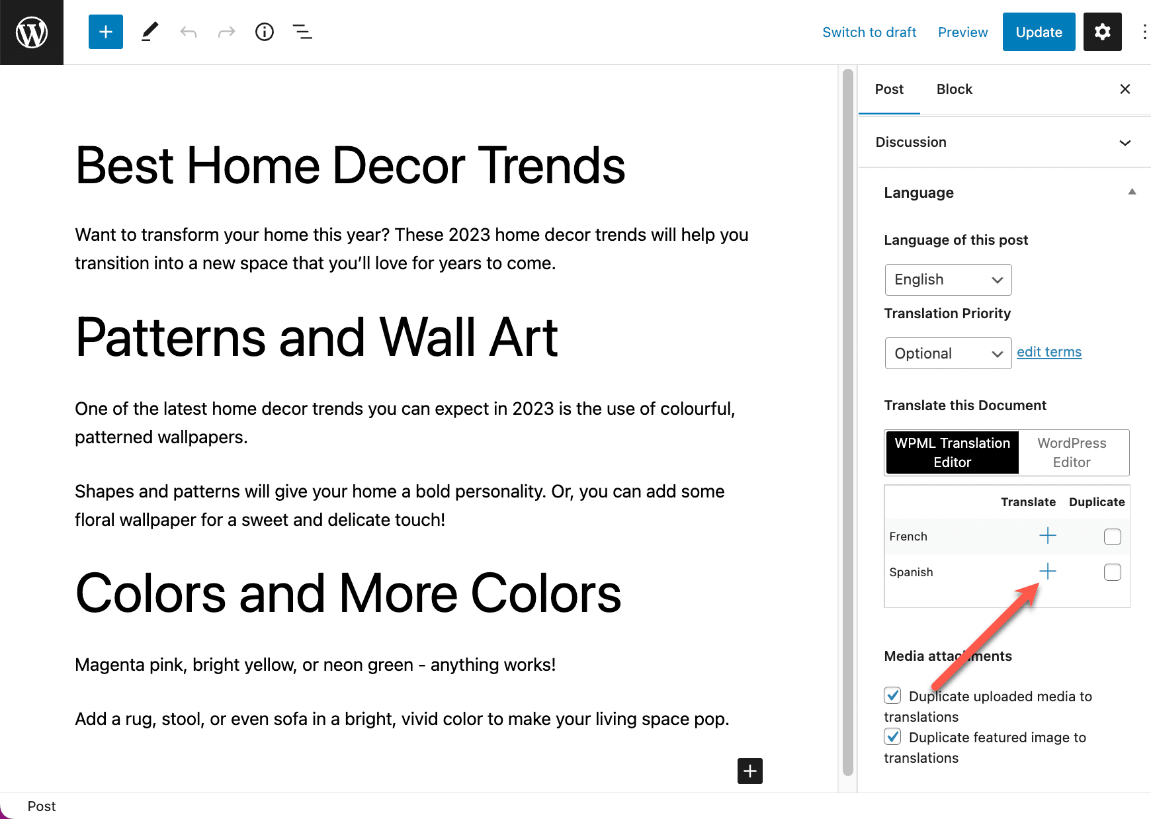
Task: Click the undo arrow icon
Action: click(x=189, y=32)
